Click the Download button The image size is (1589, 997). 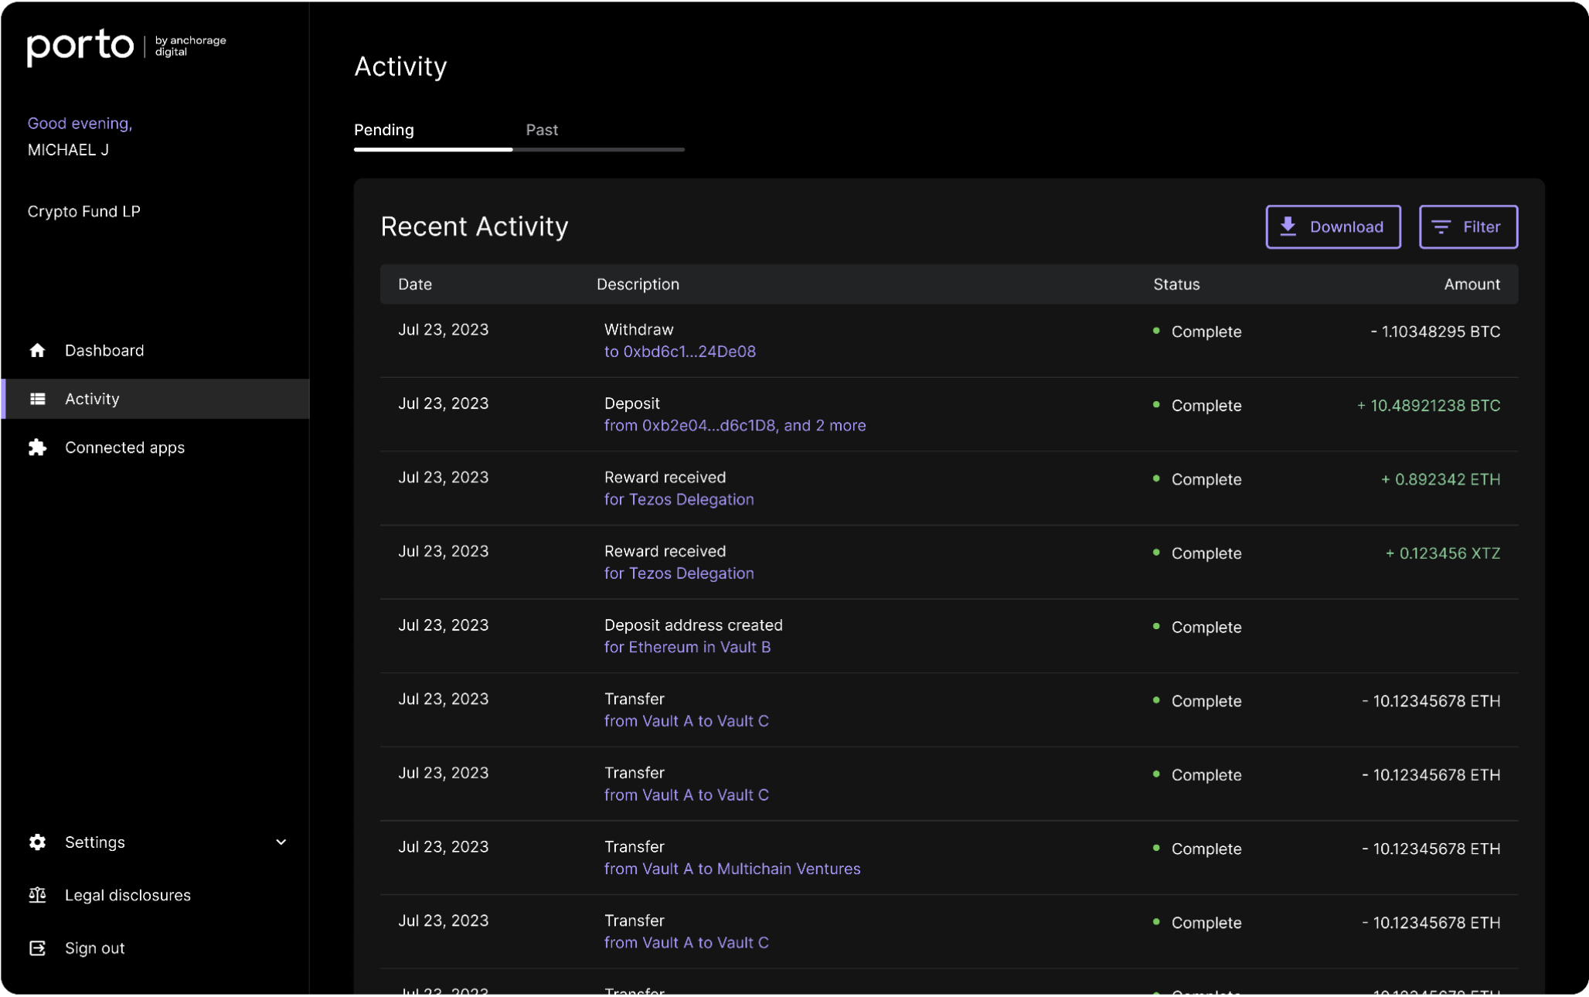(x=1333, y=226)
